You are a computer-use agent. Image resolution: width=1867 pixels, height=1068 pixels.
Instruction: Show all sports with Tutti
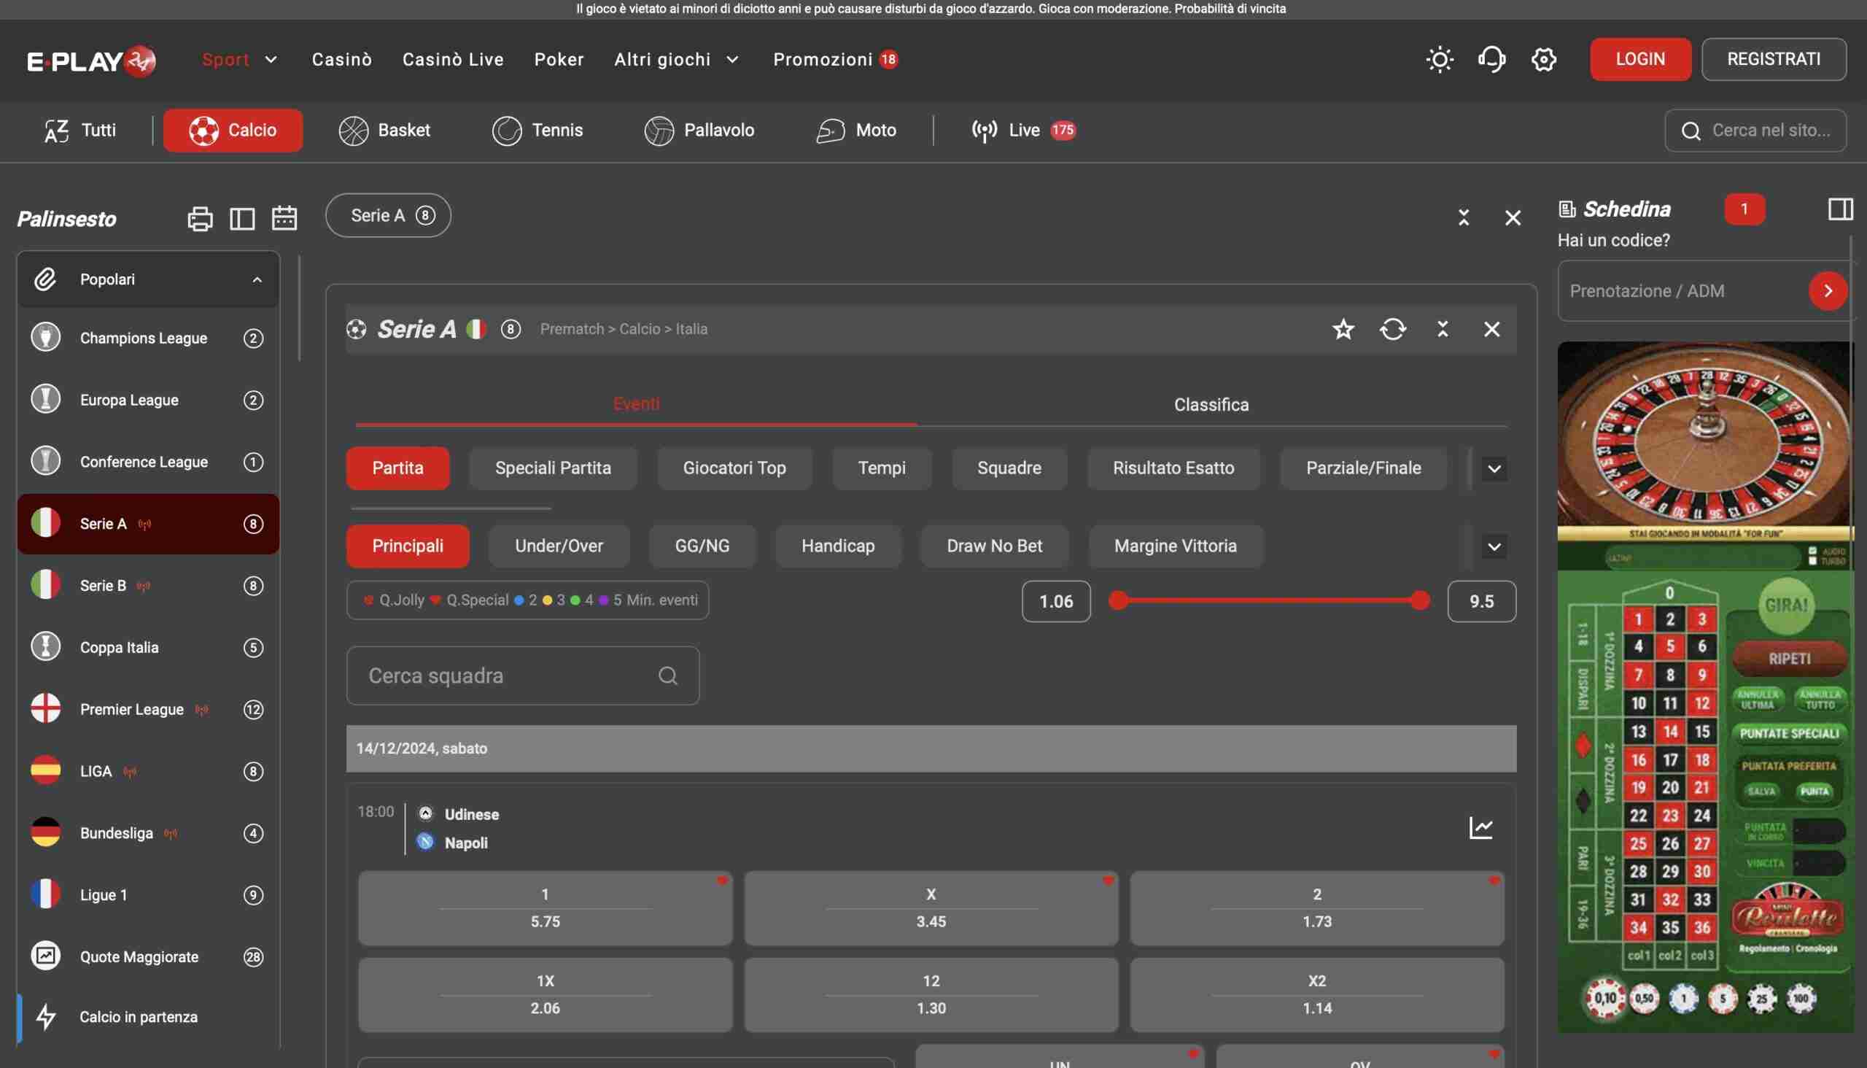(x=80, y=131)
